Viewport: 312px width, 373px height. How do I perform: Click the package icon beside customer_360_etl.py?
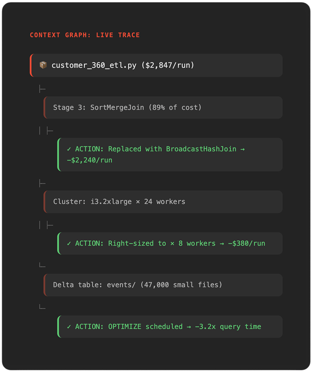43,65
